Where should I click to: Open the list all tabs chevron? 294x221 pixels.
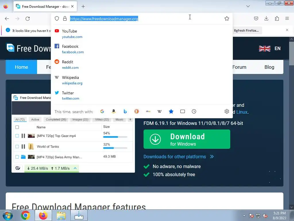pyautogui.click(x=248, y=6)
